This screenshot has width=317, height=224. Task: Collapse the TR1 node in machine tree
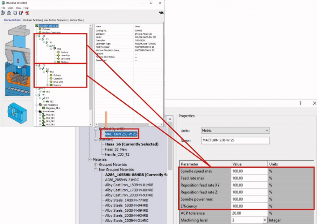click(x=51, y=49)
